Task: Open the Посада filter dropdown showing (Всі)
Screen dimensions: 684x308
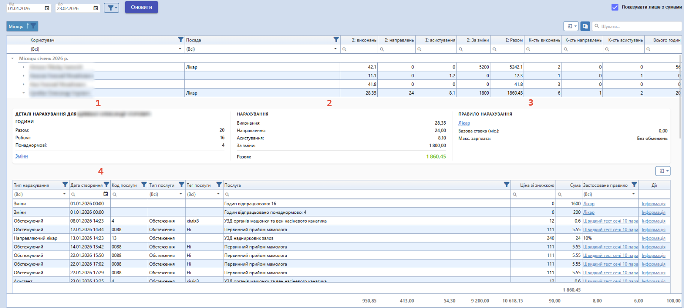Action: point(335,49)
